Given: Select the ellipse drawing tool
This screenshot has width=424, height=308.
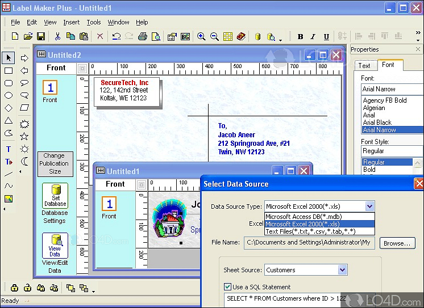Looking at the screenshot, I should pos(9,95).
